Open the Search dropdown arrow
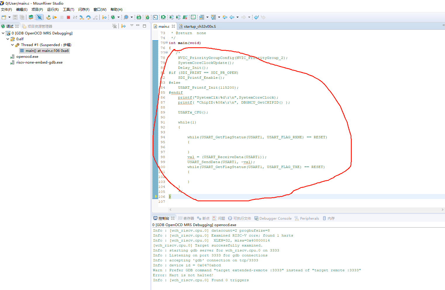 coord(132,17)
